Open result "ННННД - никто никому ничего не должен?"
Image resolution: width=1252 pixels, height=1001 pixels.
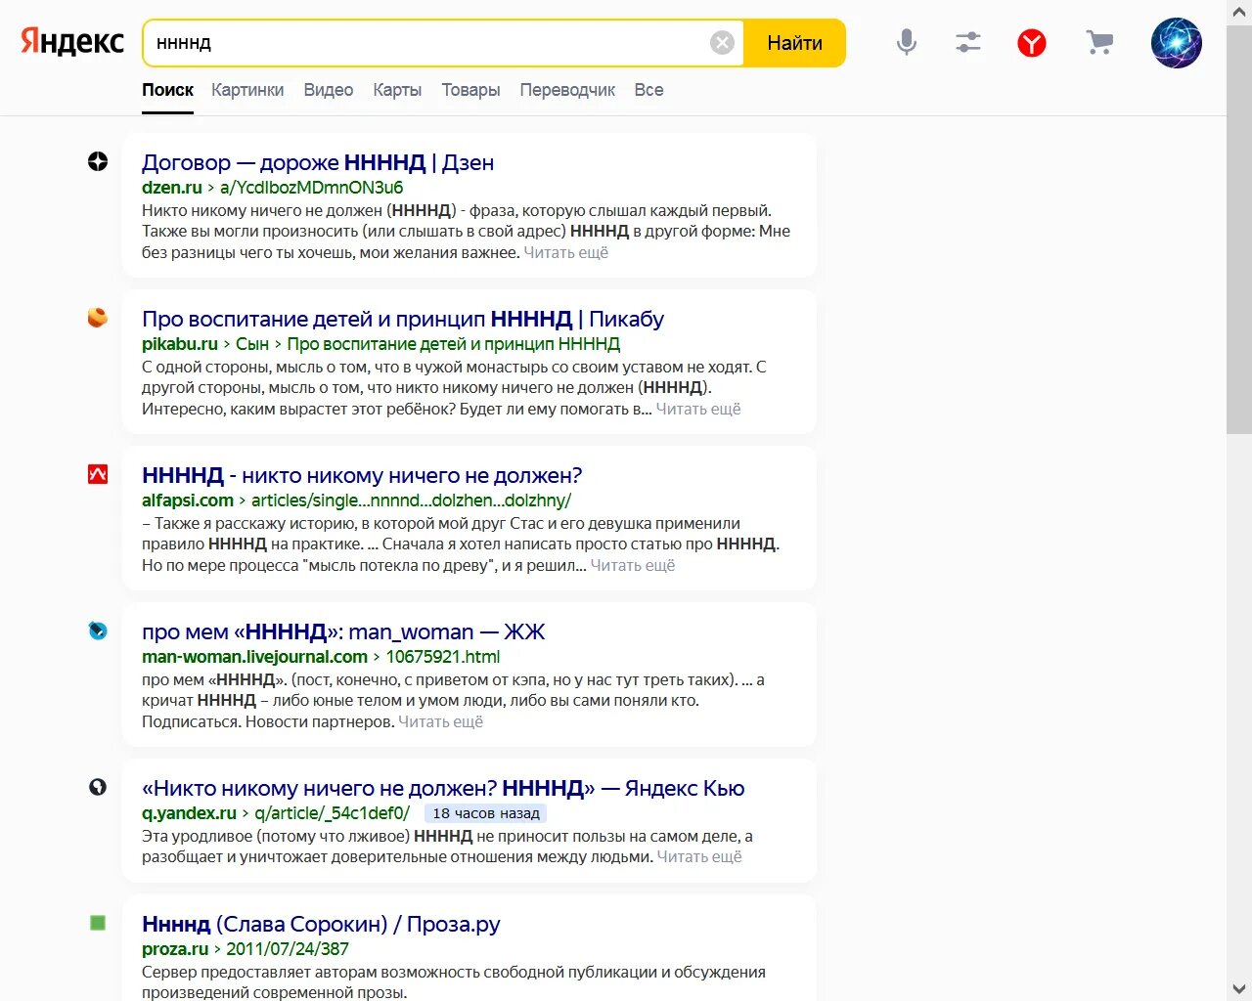pos(362,475)
